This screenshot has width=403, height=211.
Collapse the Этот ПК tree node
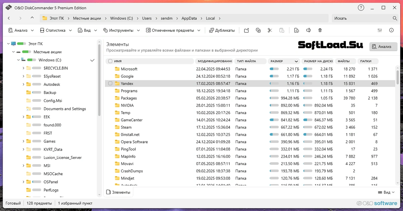8,44
